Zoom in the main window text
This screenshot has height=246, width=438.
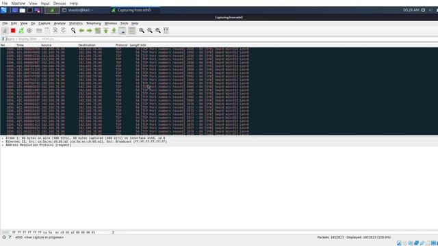click(142, 31)
